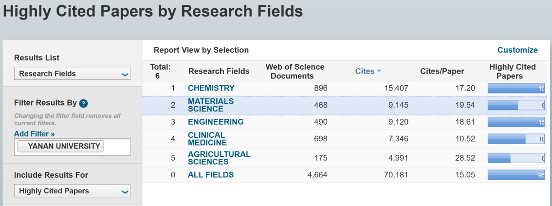Image resolution: width=552 pixels, height=206 pixels.
Task: Remove the YANAN UNIVERSITY filter tag
Action: 60,147
